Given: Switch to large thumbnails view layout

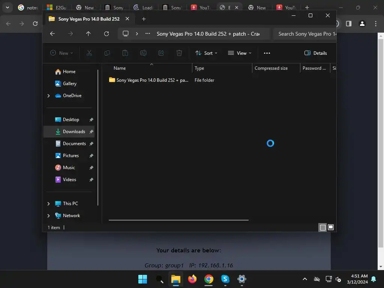Looking at the screenshot, I should [331, 228].
